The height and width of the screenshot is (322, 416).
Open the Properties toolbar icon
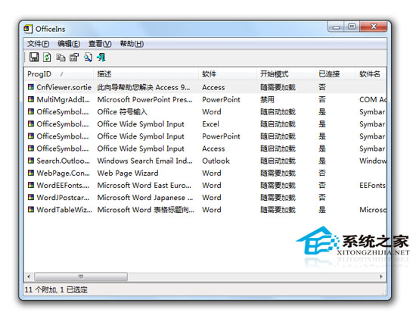pos(74,57)
